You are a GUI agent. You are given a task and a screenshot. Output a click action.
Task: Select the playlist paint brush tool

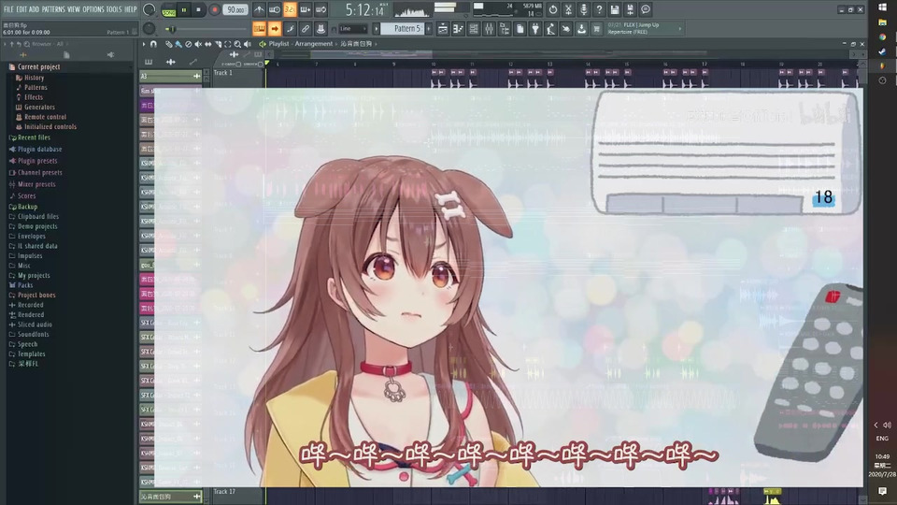(178, 44)
